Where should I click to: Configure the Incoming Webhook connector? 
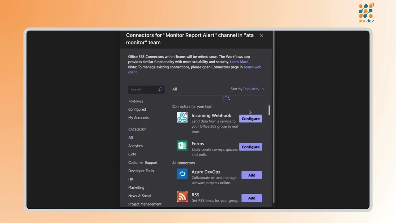coord(251,119)
